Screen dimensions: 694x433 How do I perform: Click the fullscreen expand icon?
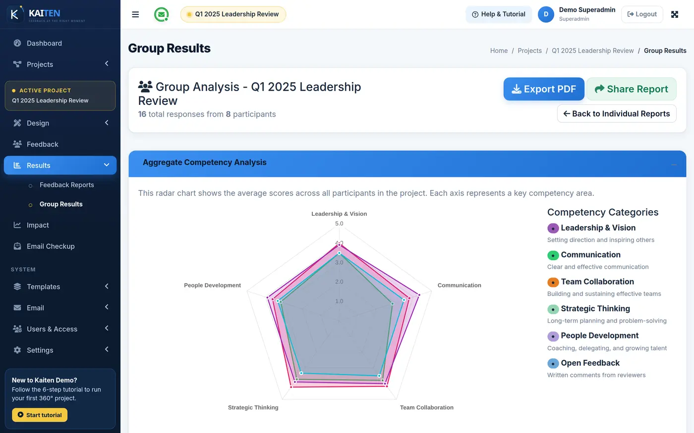click(675, 14)
